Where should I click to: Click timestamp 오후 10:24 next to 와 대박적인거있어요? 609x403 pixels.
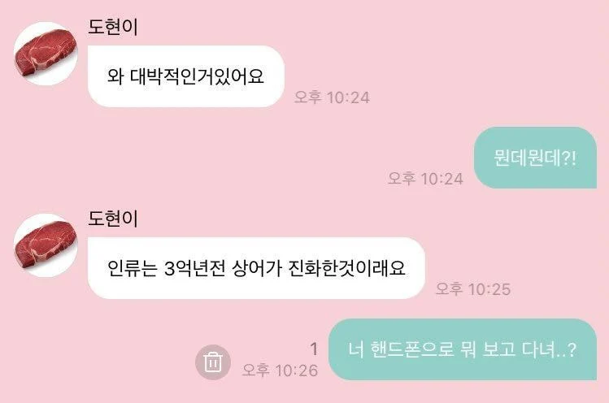coord(332,97)
